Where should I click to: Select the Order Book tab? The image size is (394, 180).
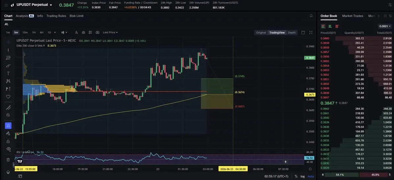(x=329, y=16)
